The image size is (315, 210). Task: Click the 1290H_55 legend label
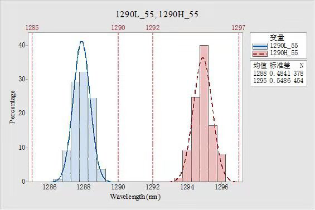pos(284,53)
